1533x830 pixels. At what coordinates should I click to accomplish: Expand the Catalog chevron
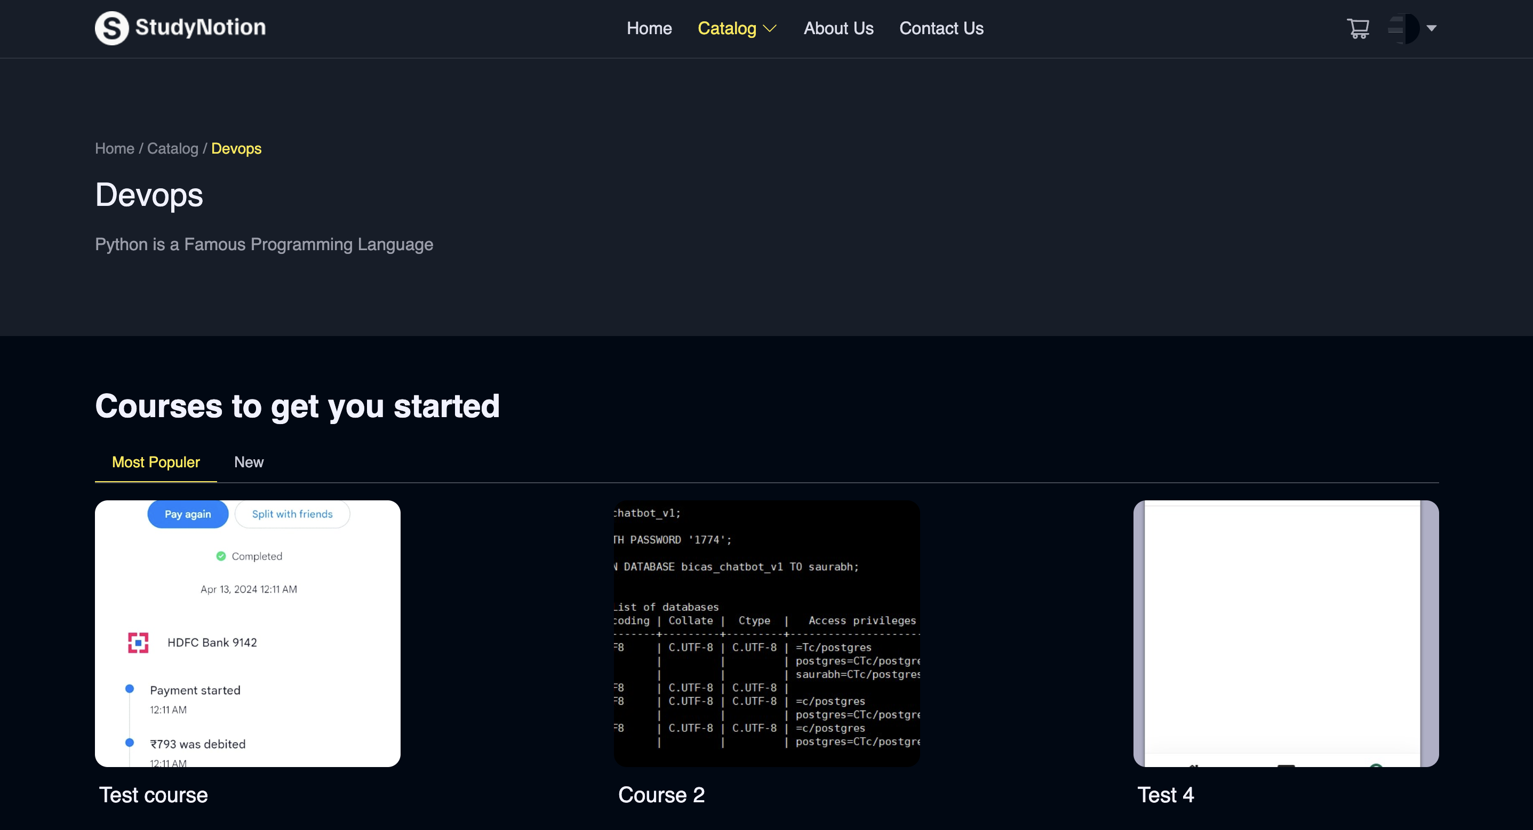(770, 29)
